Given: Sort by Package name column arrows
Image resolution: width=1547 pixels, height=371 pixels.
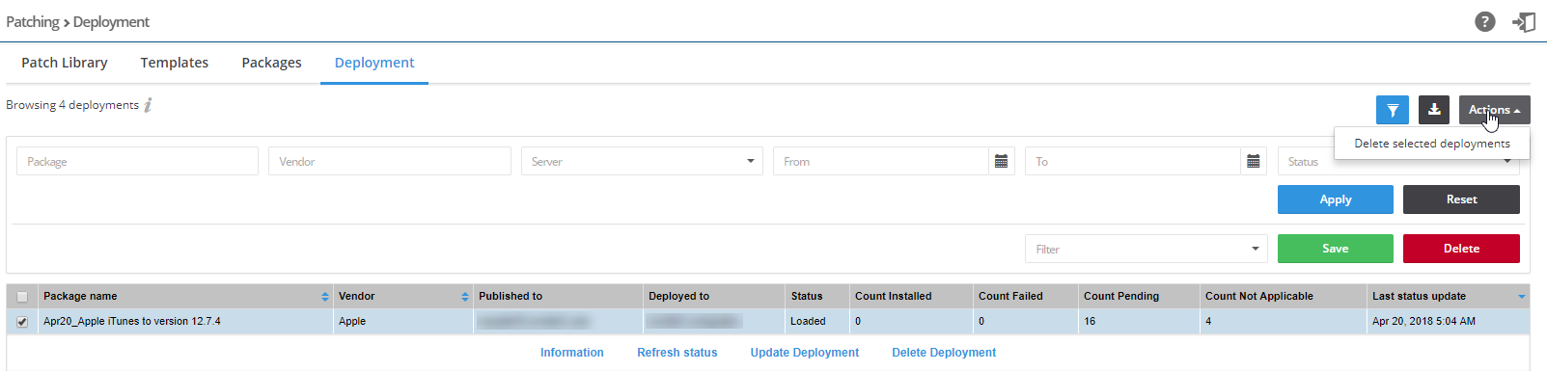Looking at the screenshot, I should 325,297.
